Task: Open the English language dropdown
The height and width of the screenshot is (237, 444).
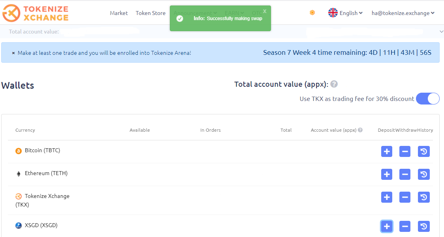Action: (351, 13)
